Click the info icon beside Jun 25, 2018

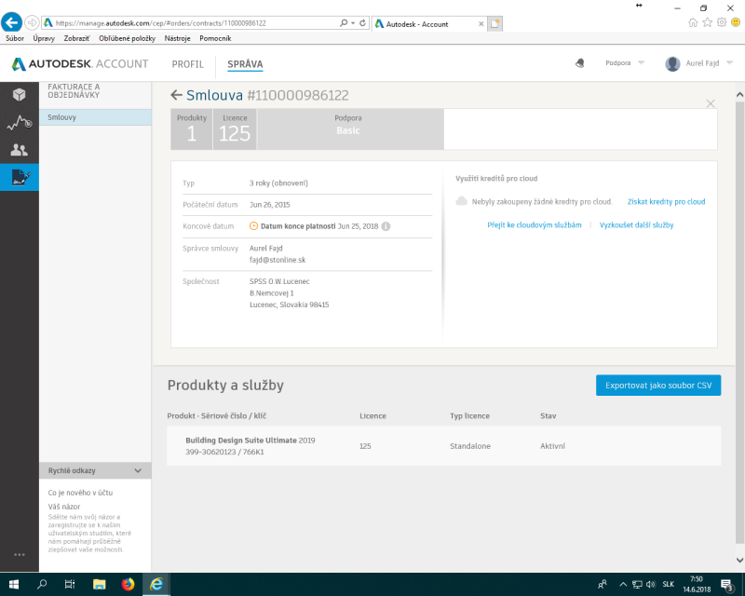pyautogui.click(x=386, y=225)
